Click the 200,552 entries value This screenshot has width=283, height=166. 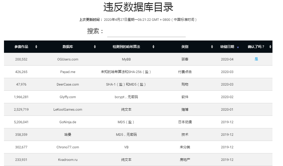point(21,59)
